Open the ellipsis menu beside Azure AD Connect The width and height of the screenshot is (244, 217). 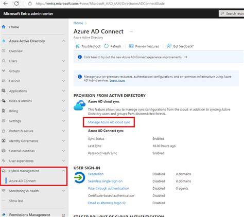pyautogui.click(x=131, y=31)
